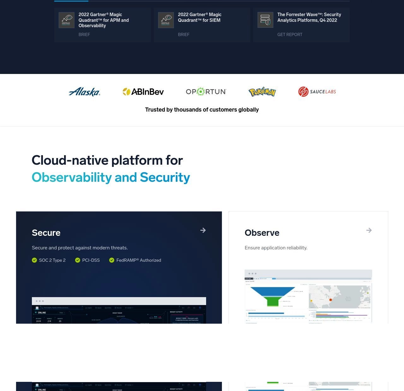Click the arrow icon on the Secure card
404x391 pixels.
(203, 230)
